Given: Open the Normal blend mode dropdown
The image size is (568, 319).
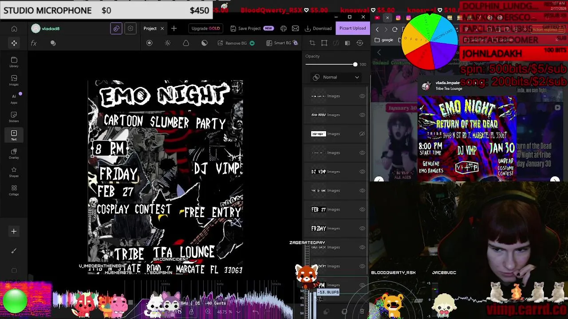Looking at the screenshot, I should coord(336,77).
